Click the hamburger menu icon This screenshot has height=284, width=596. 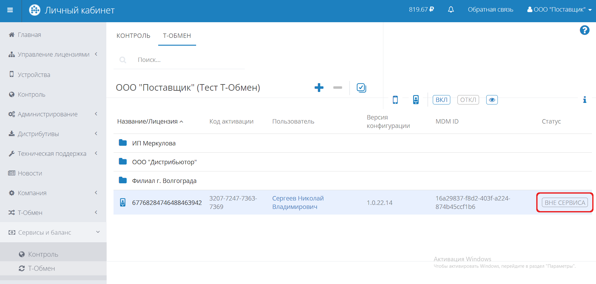[10, 10]
